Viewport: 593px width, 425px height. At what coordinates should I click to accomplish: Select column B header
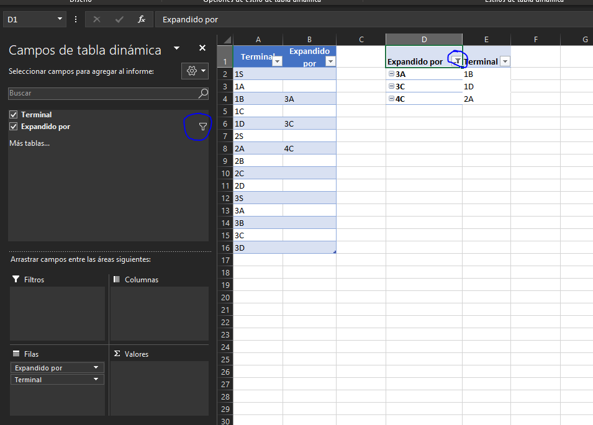309,39
